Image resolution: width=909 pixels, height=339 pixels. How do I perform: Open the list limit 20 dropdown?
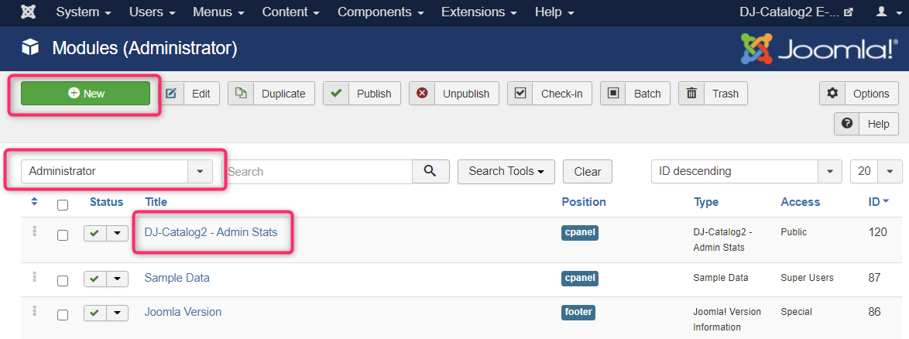click(875, 171)
